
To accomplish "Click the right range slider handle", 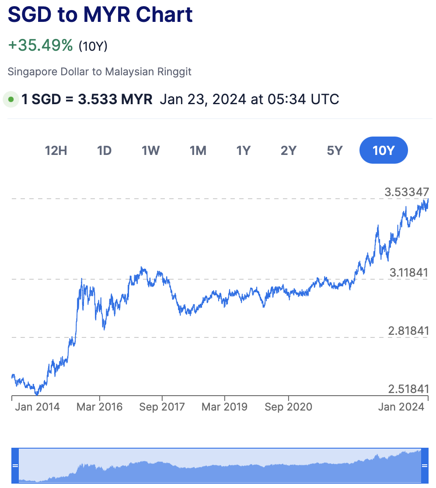I will [424, 465].
